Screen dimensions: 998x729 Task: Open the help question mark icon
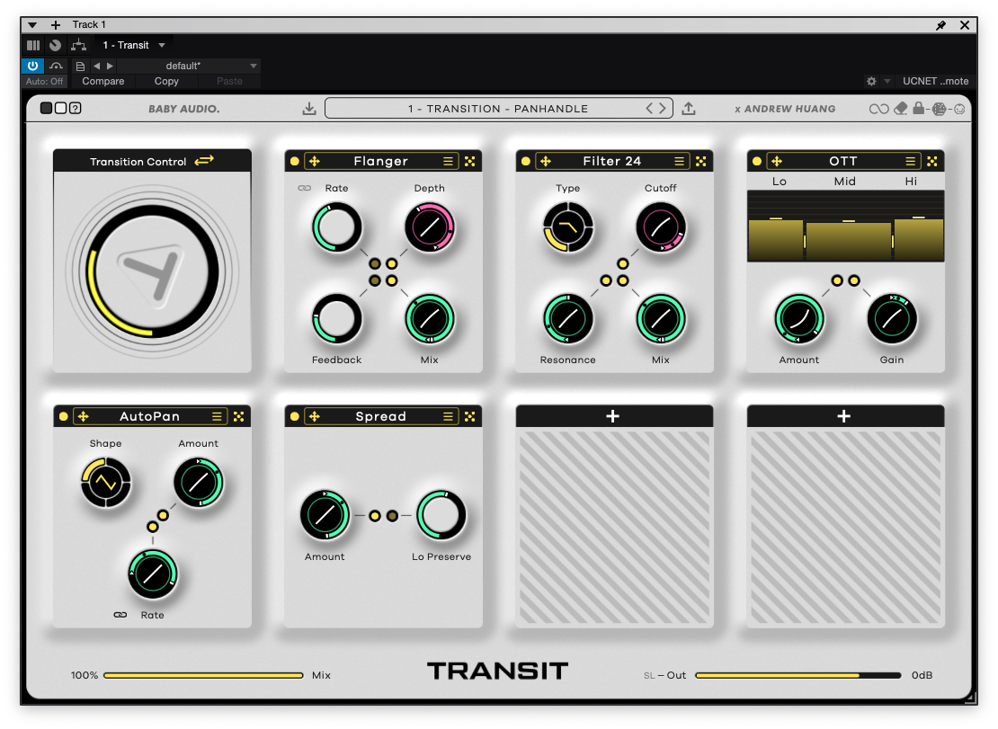76,108
